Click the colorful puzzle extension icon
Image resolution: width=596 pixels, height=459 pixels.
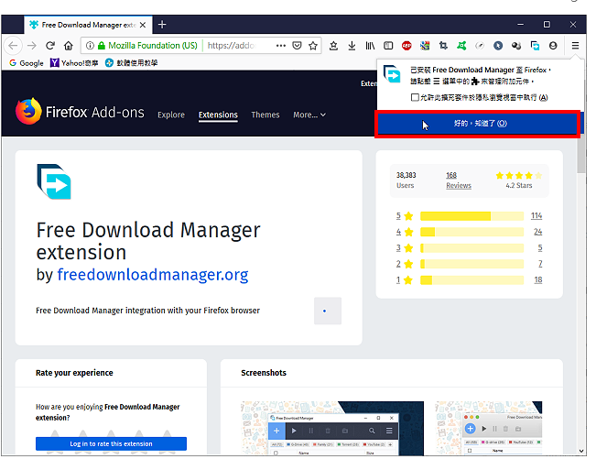[425, 46]
